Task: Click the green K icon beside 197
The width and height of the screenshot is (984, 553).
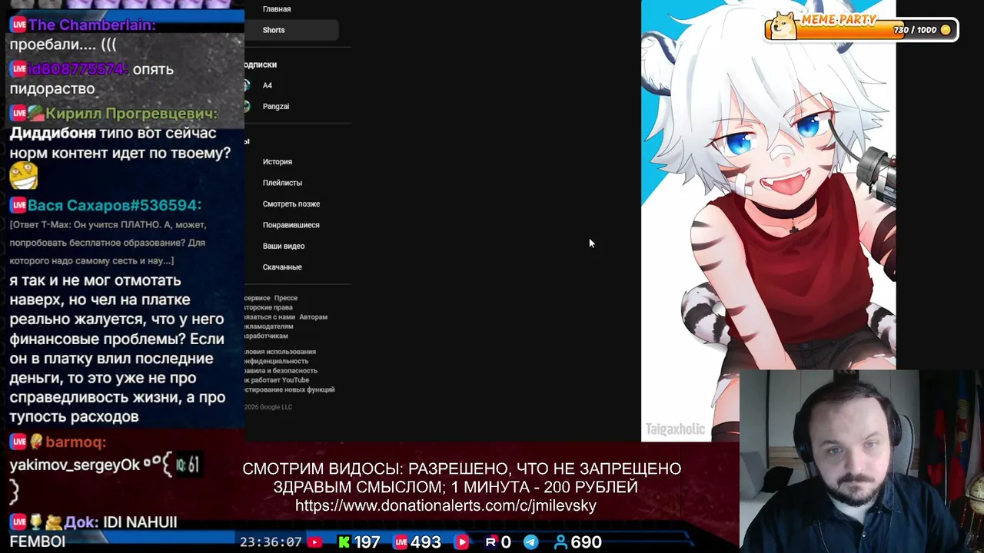Action: [x=344, y=542]
